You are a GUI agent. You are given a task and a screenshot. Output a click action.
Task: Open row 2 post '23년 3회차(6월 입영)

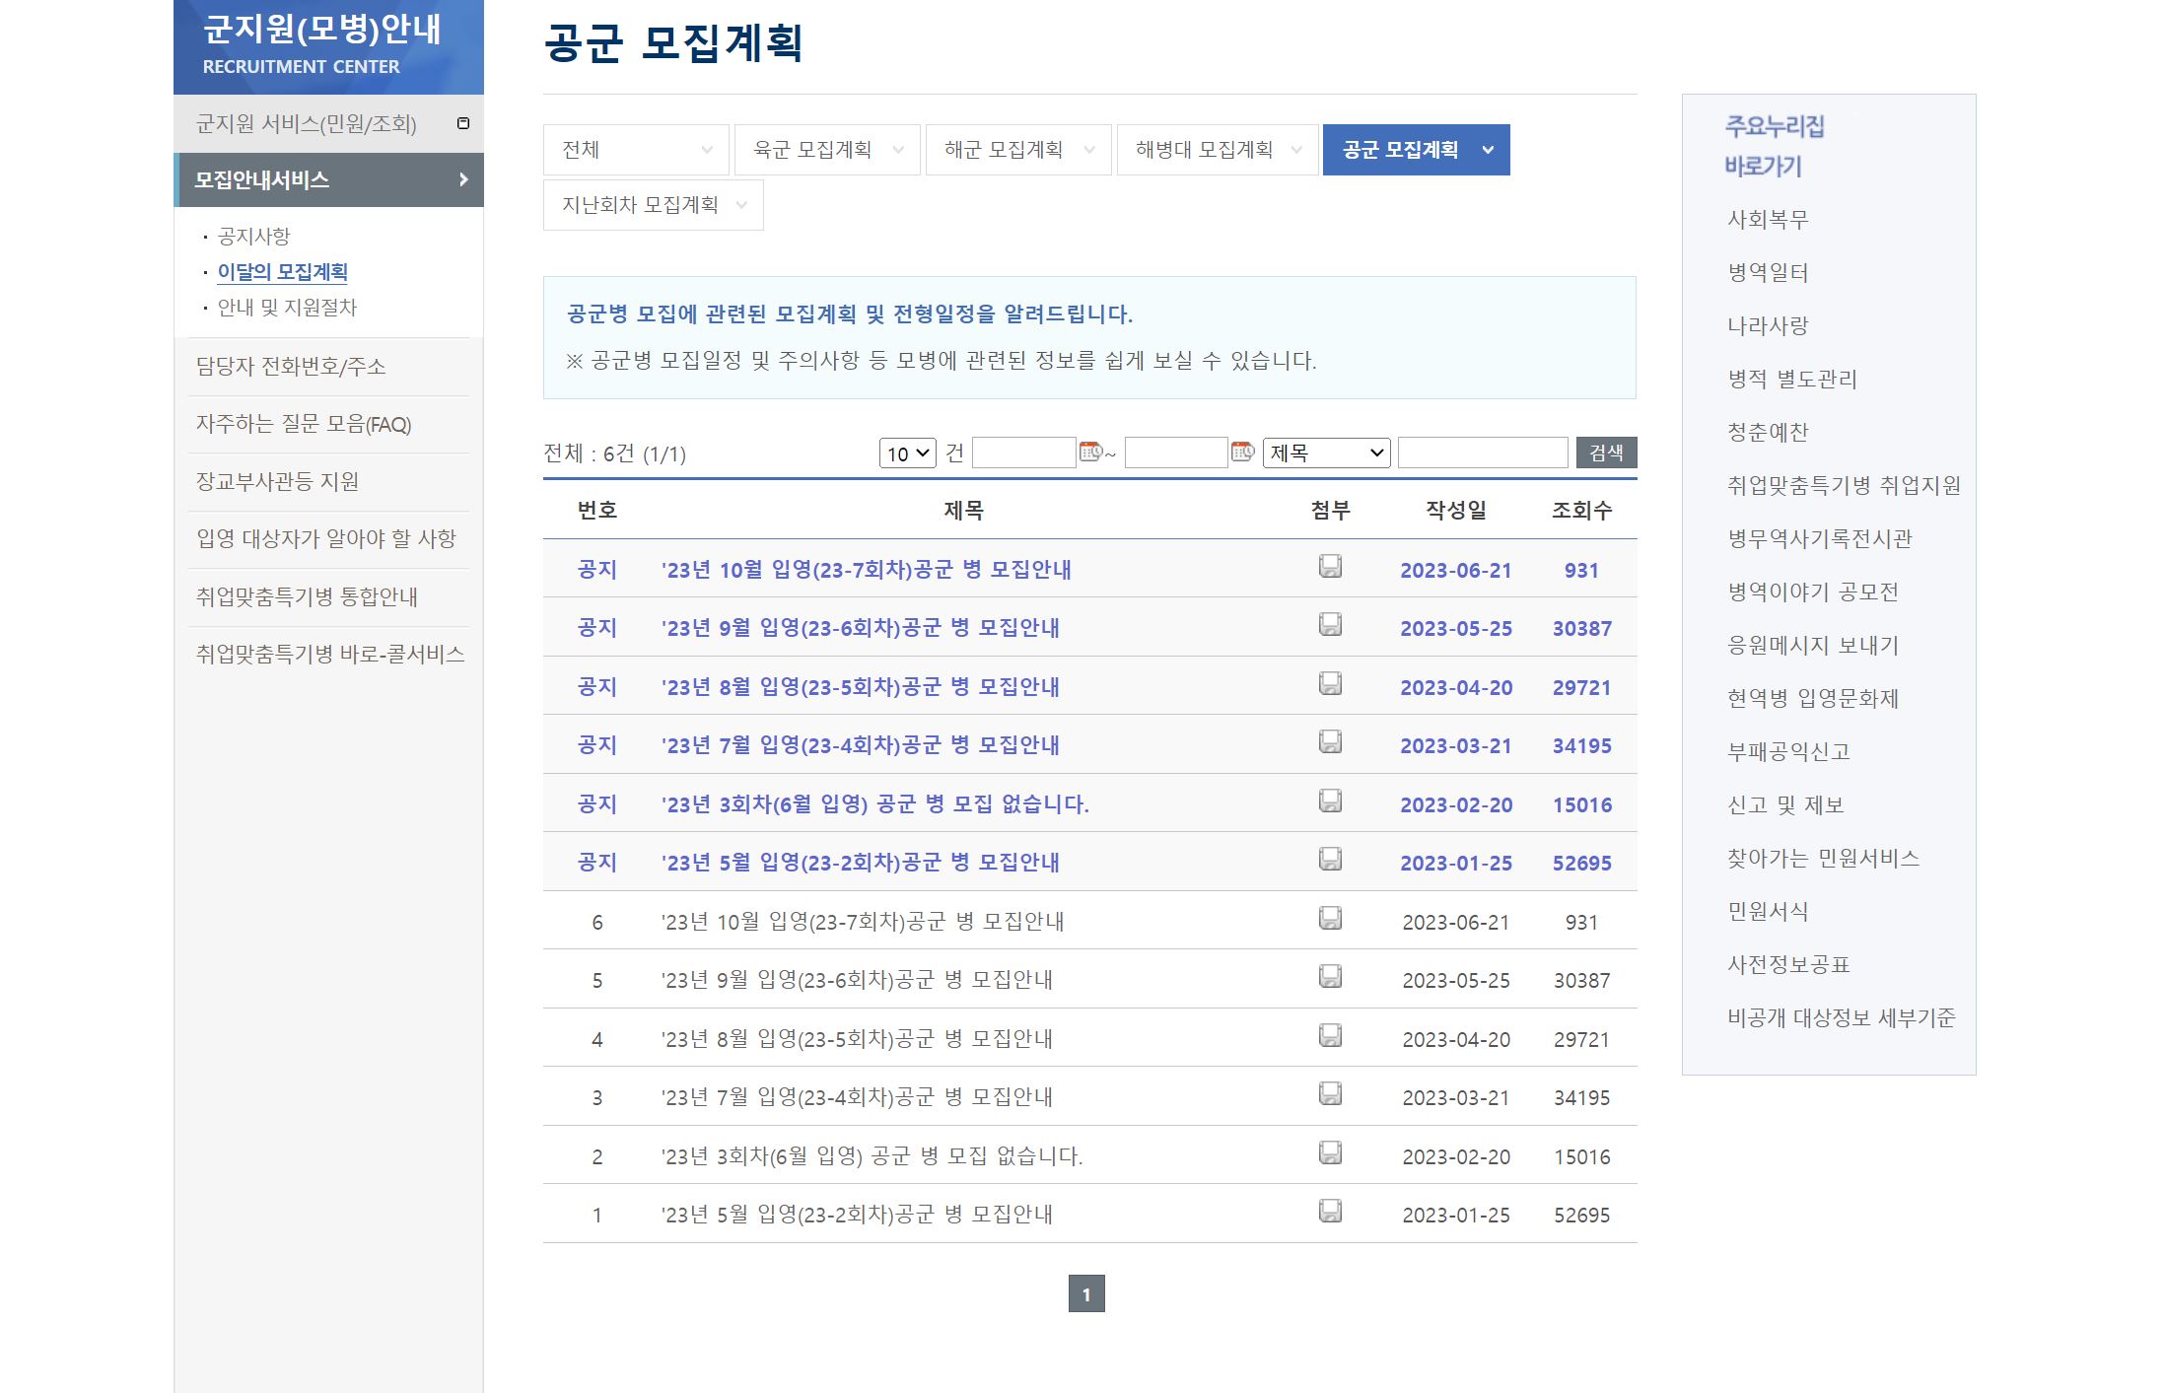coord(872,1156)
